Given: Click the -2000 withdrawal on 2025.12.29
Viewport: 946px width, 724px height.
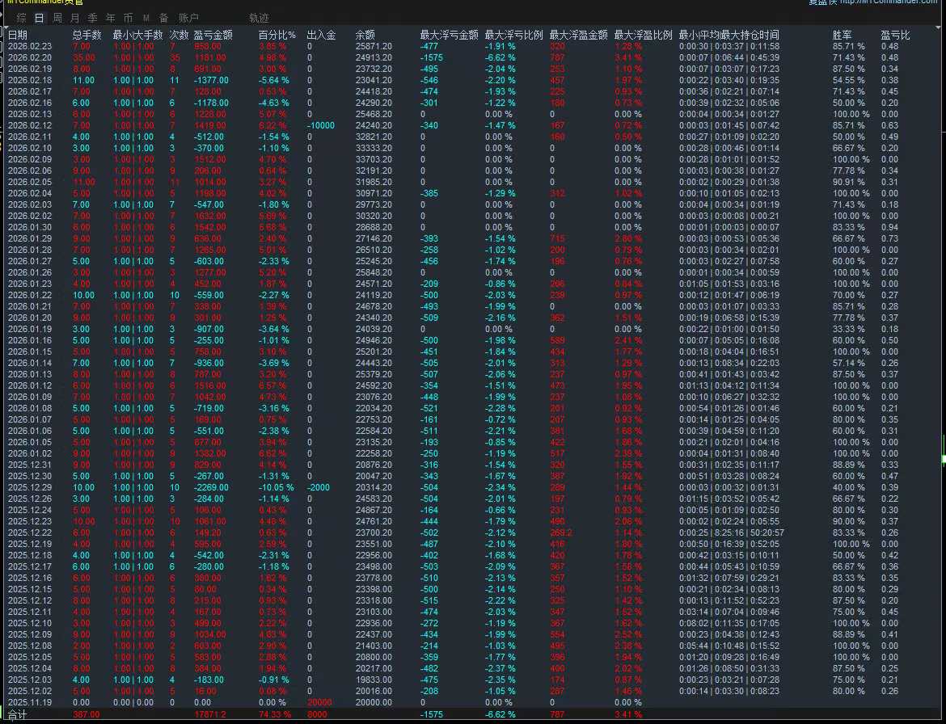Looking at the screenshot, I should tap(318, 488).
